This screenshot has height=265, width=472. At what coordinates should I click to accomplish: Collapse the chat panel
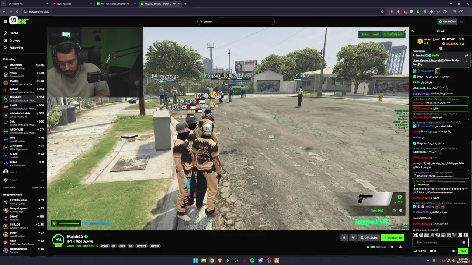(413, 31)
